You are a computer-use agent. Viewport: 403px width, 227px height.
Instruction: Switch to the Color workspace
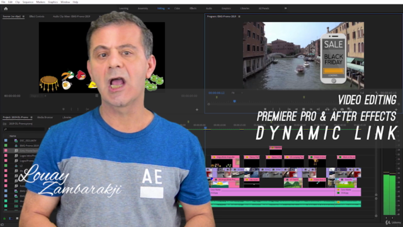pos(177,8)
